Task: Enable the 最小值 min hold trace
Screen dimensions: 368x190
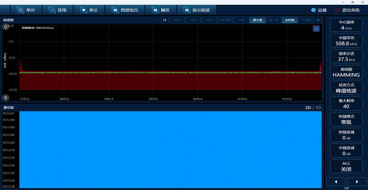Action: 273,20
